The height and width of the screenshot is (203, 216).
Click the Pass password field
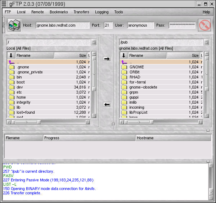click(182, 25)
